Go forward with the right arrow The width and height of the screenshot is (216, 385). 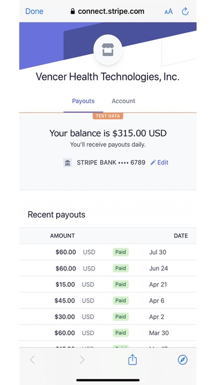[x=82, y=360]
